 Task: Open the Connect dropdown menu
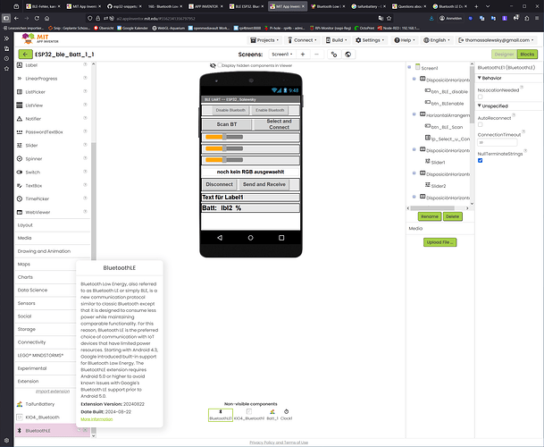click(302, 40)
